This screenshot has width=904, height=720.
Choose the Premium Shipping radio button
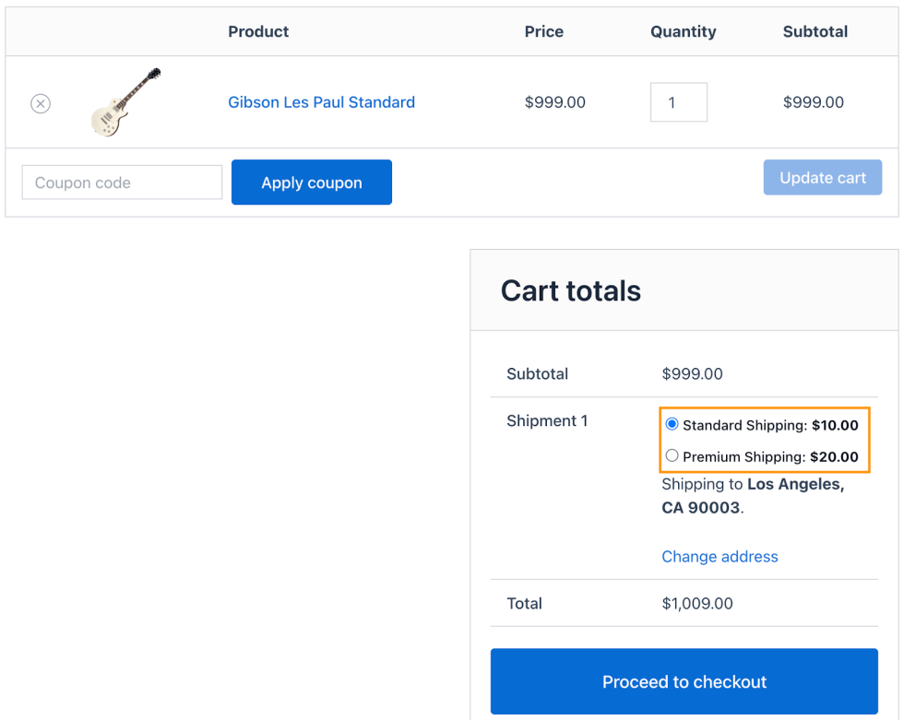(x=672, y=455)
